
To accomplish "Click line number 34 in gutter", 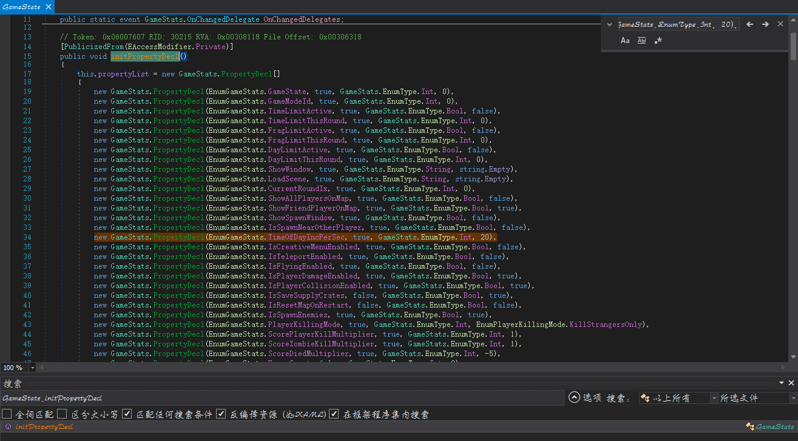I will 27,237.
